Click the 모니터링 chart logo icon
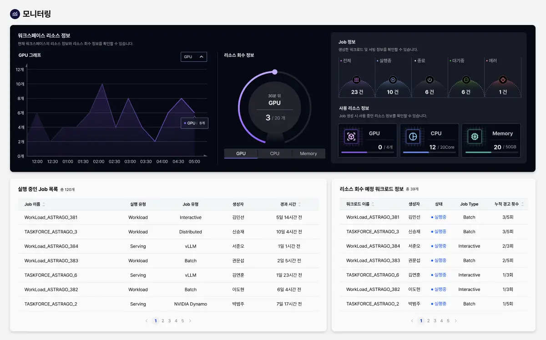546x340 pixels. [15, 14]
